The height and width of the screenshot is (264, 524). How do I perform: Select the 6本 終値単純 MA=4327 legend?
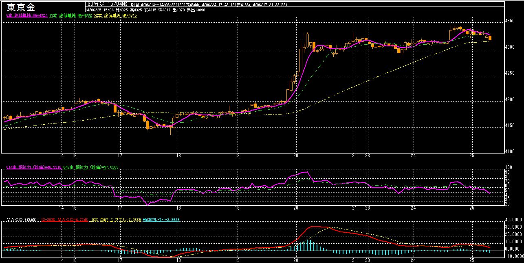[27, 15]
